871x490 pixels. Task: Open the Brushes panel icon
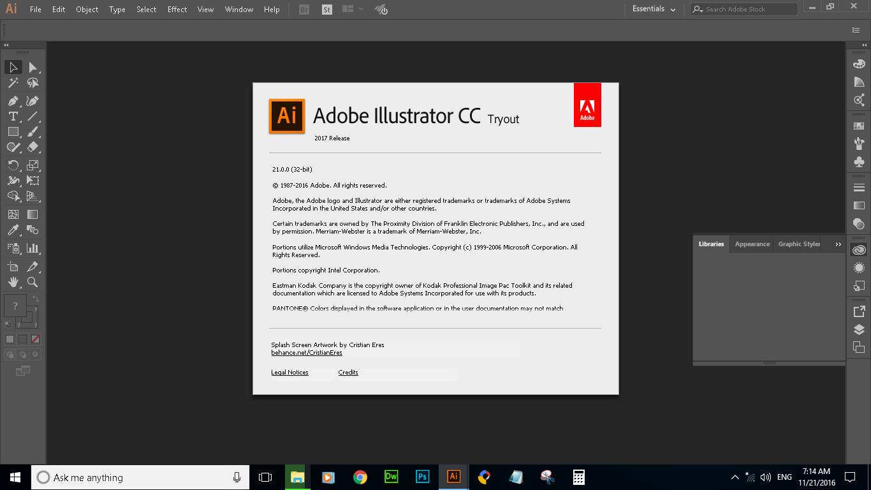[859, 144]
